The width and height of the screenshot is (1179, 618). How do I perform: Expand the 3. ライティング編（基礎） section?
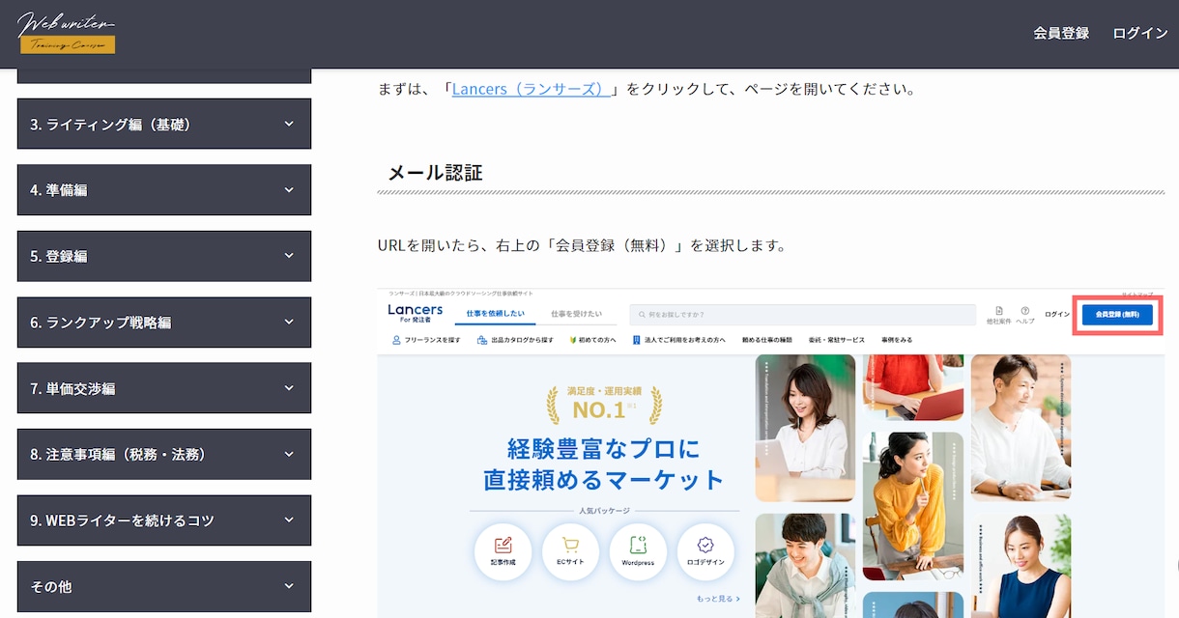[x=164, y=124]
